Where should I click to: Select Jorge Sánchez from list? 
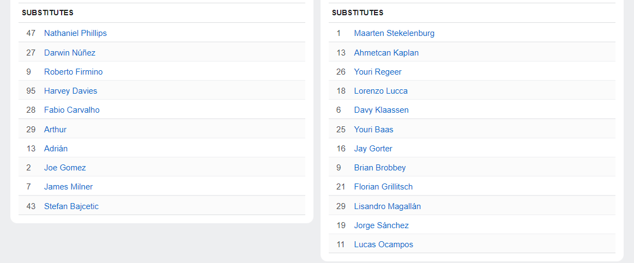pos(381,225)
